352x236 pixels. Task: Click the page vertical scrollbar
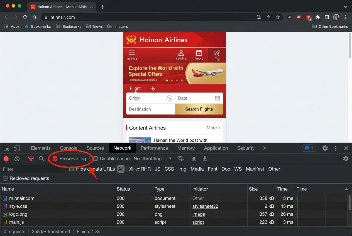tap(350, 45)
